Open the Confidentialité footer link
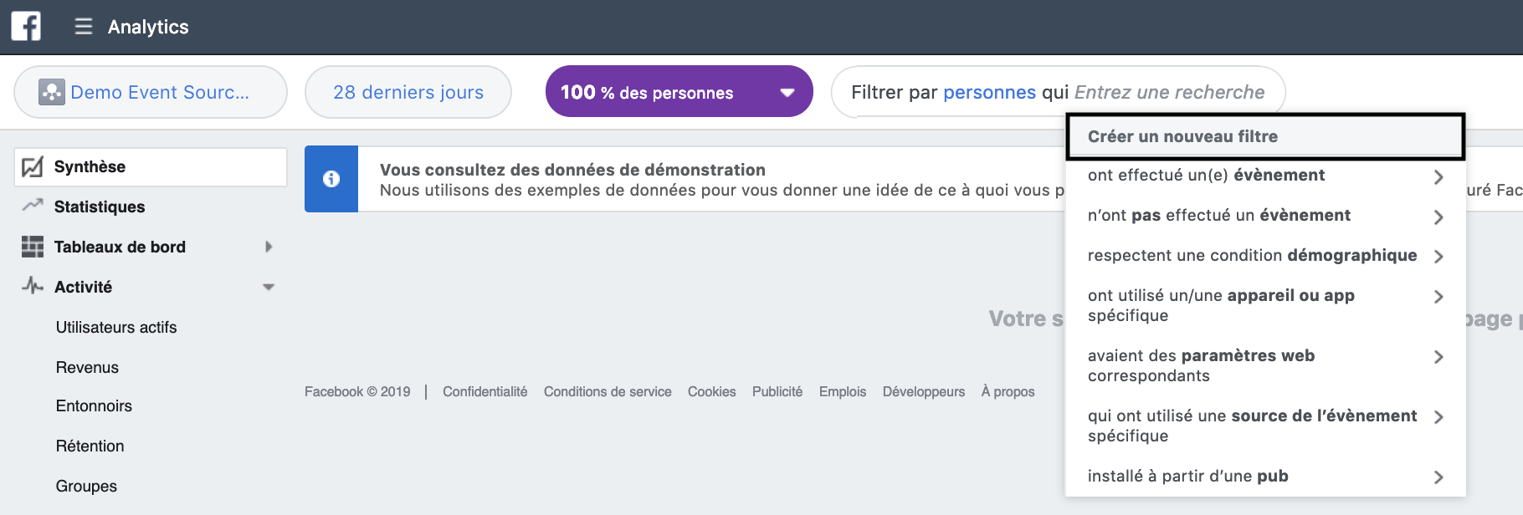1523x515 pixels. point(485,391)
